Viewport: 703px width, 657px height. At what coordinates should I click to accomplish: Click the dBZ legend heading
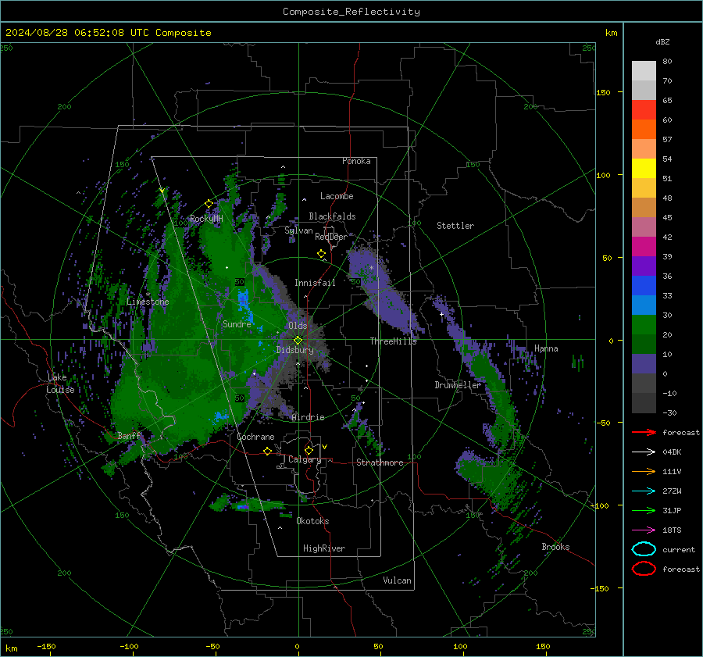coord(662,41)
